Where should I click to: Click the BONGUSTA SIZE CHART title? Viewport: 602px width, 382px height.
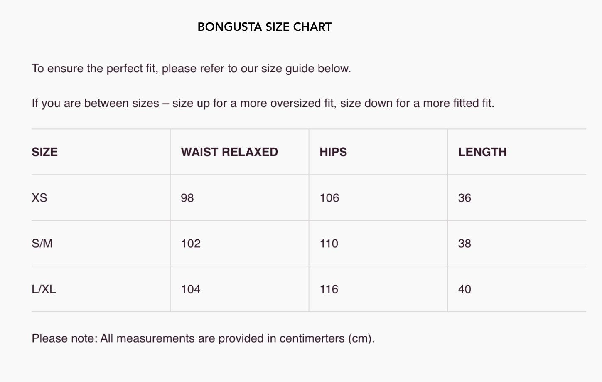(x=265, y=27)
